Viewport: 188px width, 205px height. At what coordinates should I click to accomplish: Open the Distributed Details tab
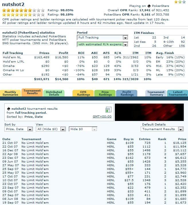54,93
